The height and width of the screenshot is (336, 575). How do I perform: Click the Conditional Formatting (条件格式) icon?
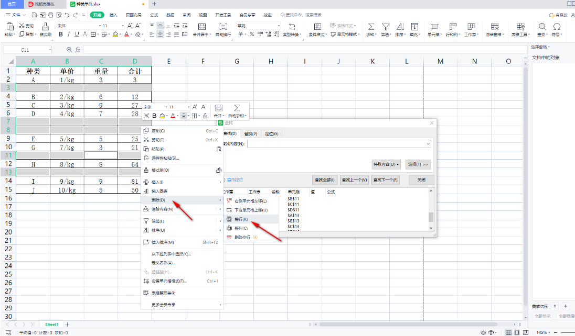(317, 27)
